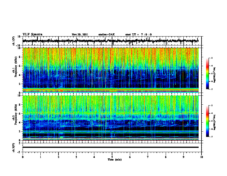Click time axis tick label "3"
The width and height of the screenshot is (227, 176).
coord(76,157)
